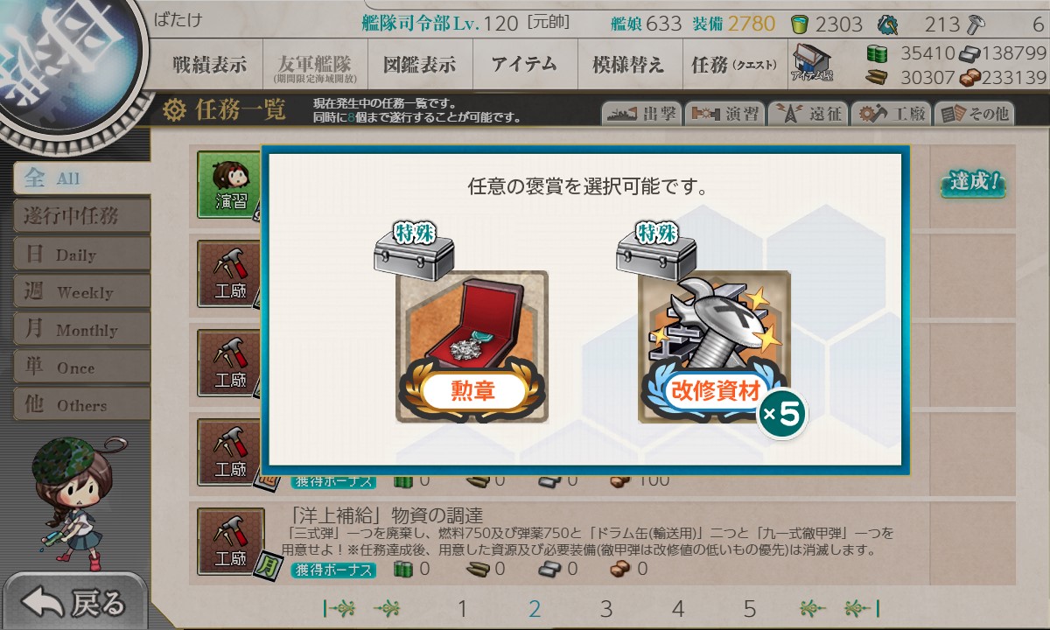
Task: Jump to the first quest page
Action: point(339,609)
